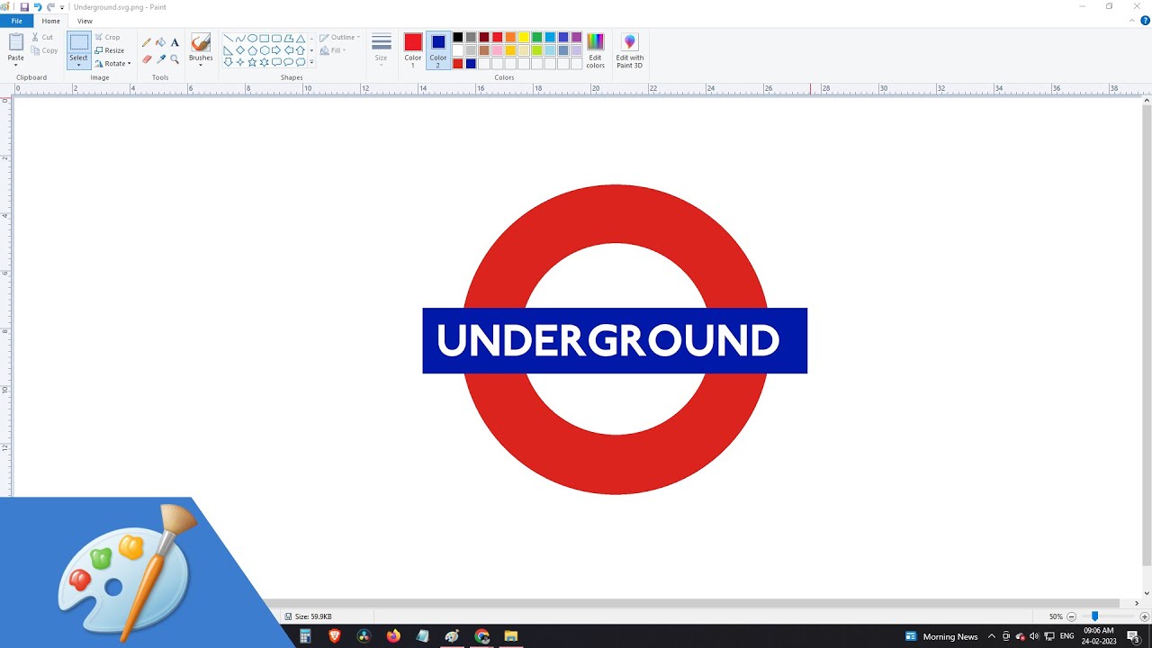Expand the Shapes gallery more arrow

(311, 63)
